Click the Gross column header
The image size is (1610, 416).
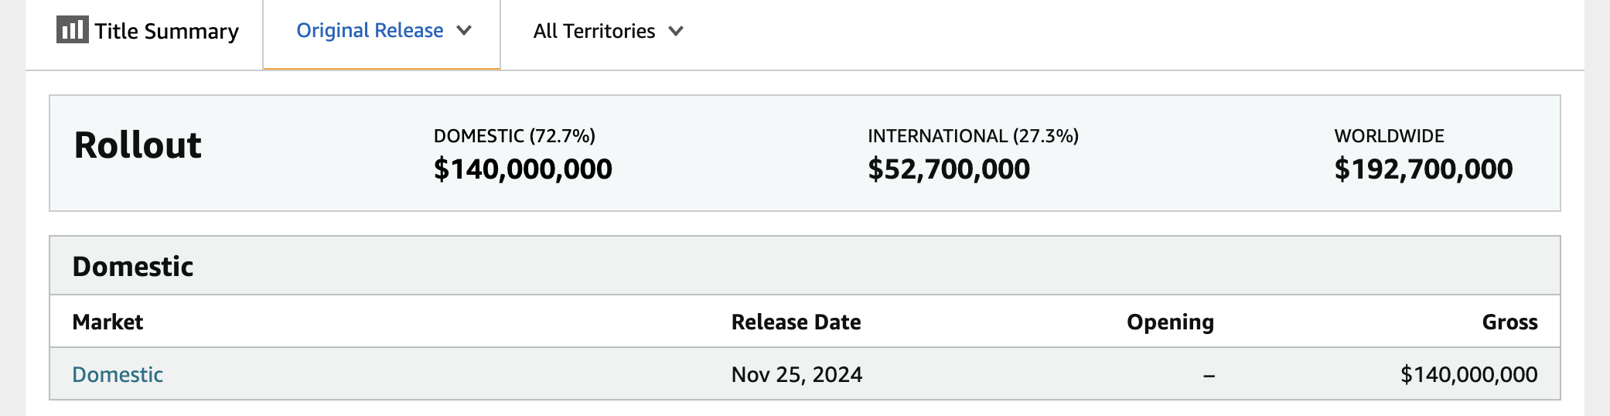tap(1509, 322)
